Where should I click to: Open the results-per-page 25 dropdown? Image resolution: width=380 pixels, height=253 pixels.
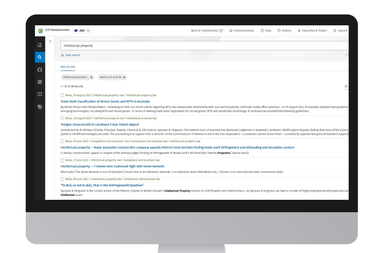pos(346,86)
